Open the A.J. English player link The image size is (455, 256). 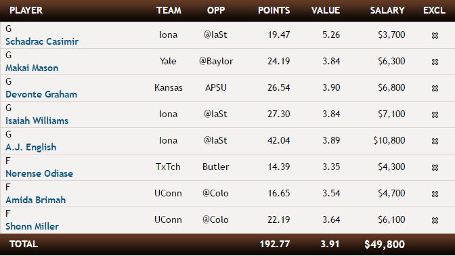30,147
